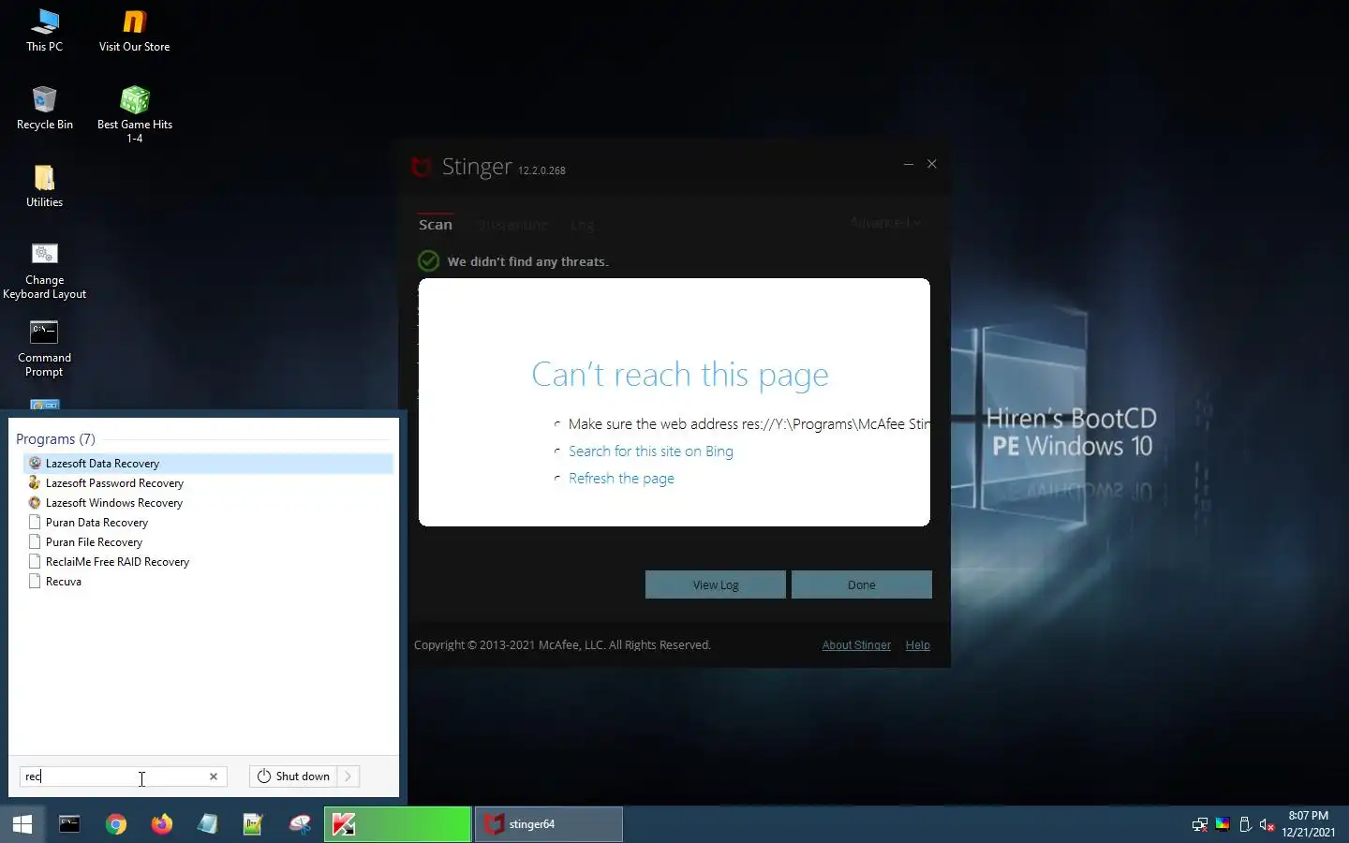
Task: Launch Recuva from search results
Action: point(207,582)
